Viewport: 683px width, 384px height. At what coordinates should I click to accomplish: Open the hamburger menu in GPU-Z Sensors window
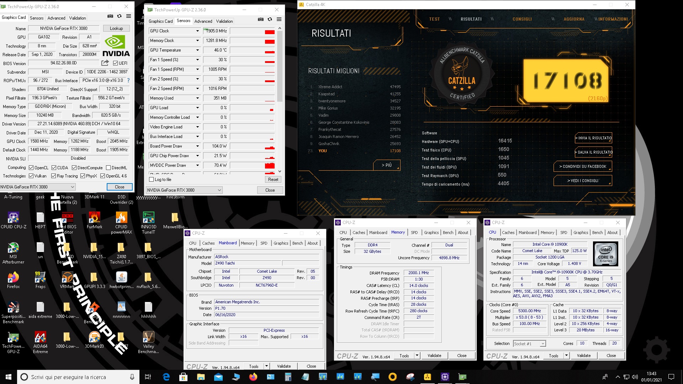pos(279,19)
